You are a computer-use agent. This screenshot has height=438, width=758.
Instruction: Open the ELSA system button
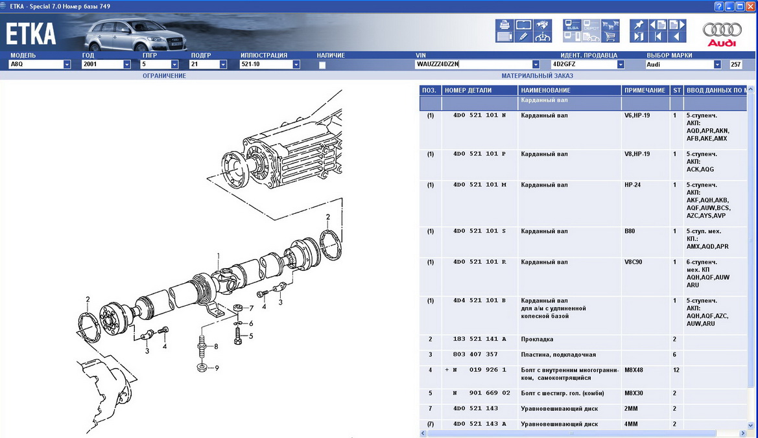tap(573, 25)
